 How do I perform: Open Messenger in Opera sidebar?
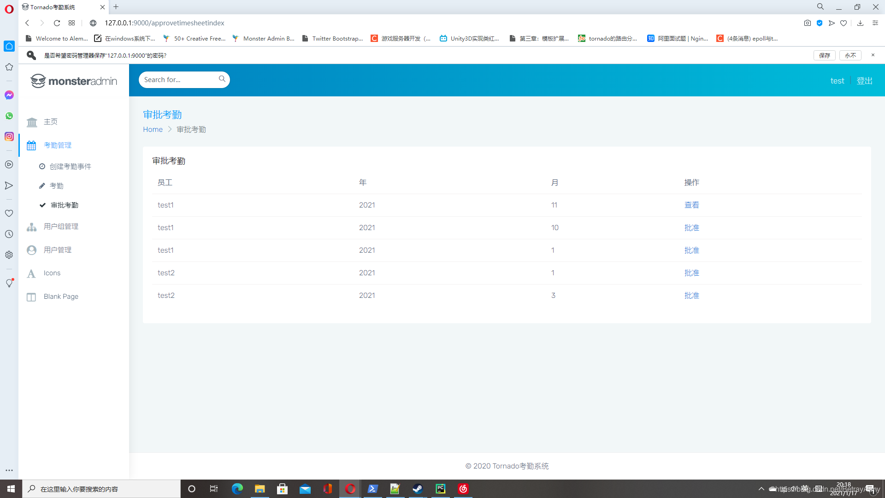(9, 95)
